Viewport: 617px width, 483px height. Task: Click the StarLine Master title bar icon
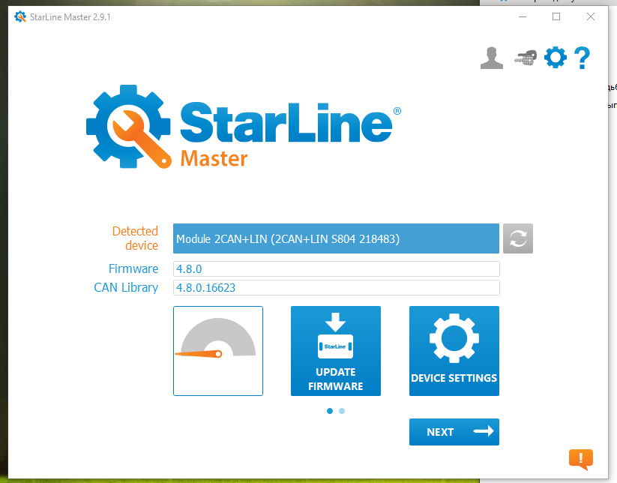click(20, 17)
